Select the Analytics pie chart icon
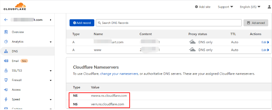 click(x=6, y=42)
